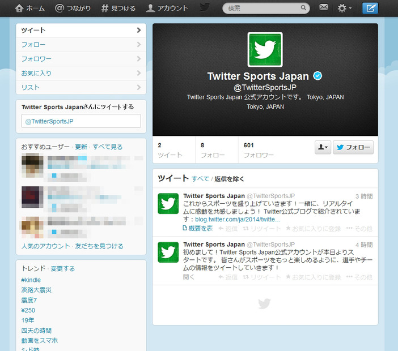Favorite the 3 時間 tweet
Screen dimensions: 398x351
(313, 229)
